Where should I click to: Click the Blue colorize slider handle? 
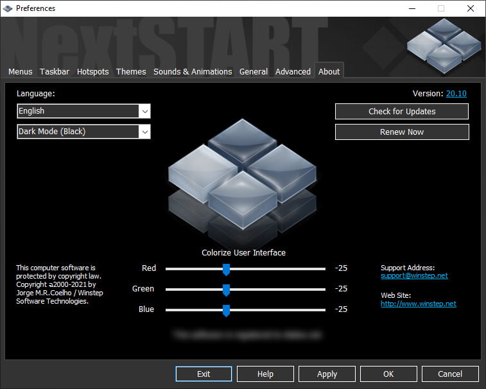point(226,311)
